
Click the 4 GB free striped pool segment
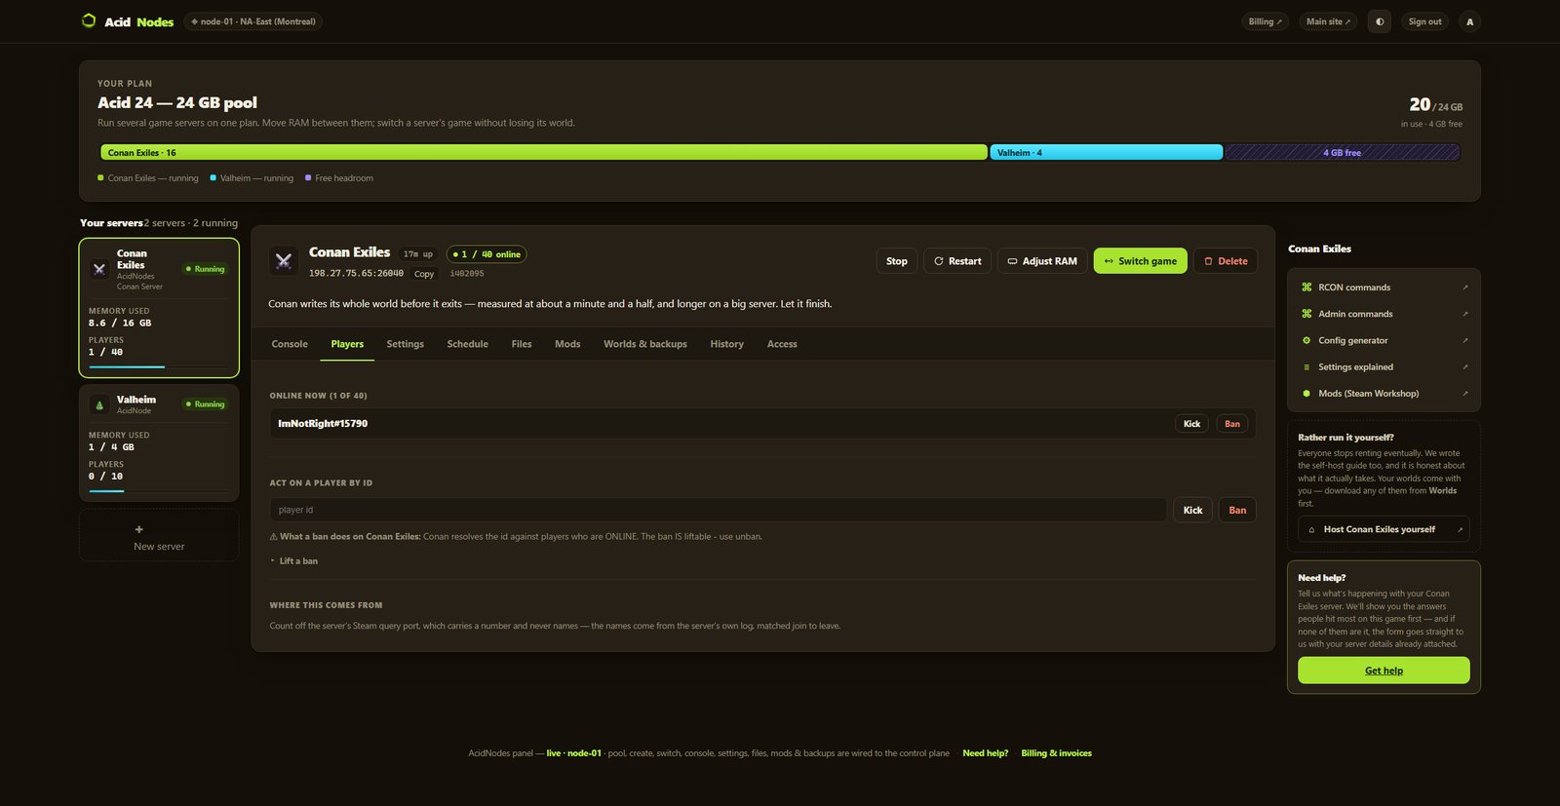(x=1343, y=153)
